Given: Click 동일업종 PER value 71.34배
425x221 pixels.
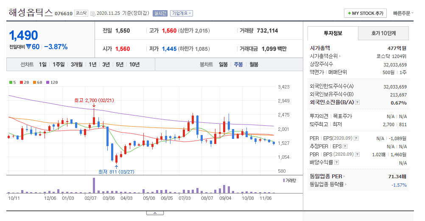Looking at the screenshot, I should 397,177.
